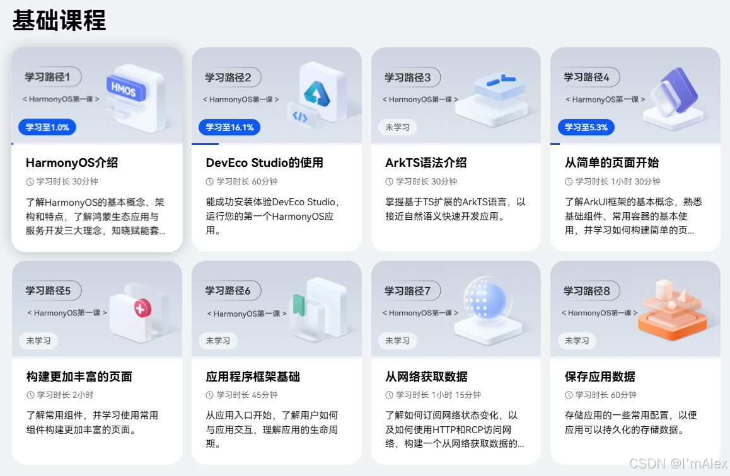730x476 pixels.
Task: Click clock icon under ArkTS语法介绍 title
Action: pyautogui.click(x=389, y=182)
